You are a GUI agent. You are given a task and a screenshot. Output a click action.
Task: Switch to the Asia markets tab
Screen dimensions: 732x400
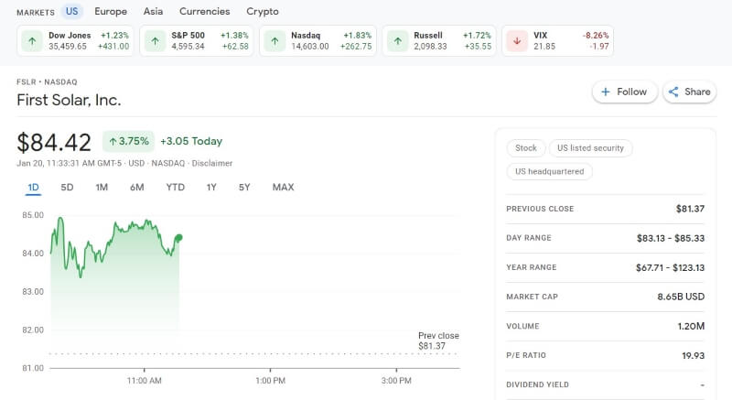click(153, 11)
